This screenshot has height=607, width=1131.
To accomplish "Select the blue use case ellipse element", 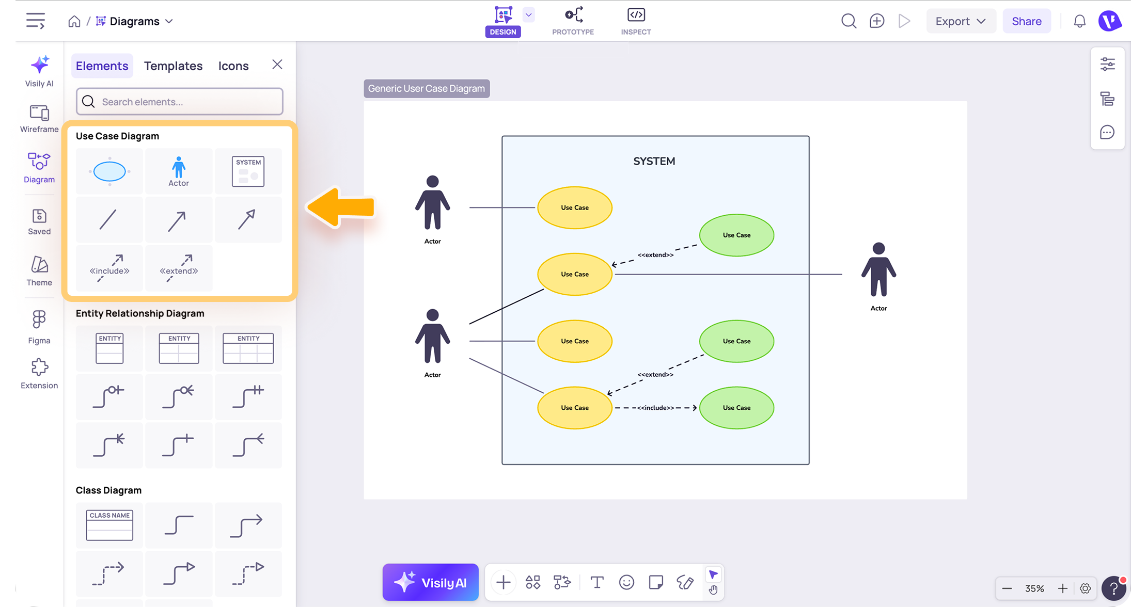I will pos(109,171).
